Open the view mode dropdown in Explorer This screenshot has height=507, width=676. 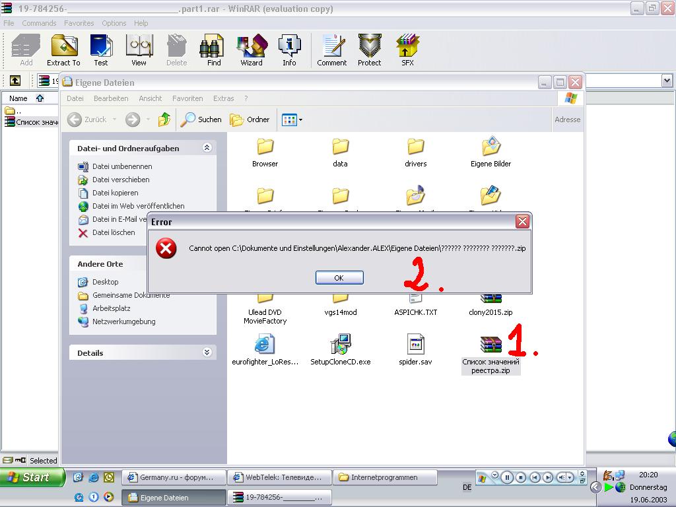[x=292, y=119]
